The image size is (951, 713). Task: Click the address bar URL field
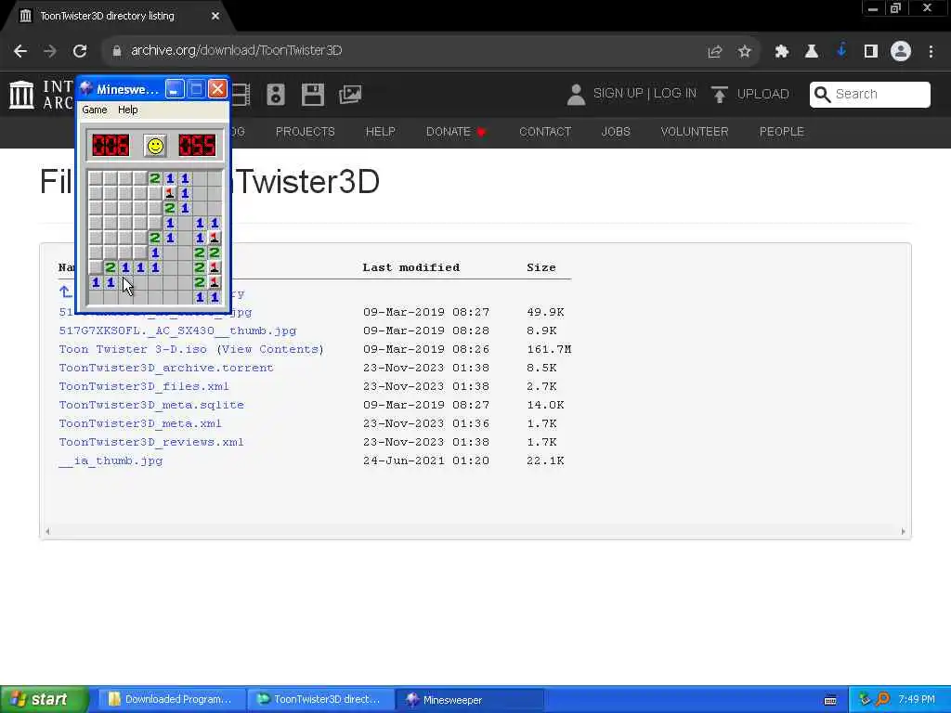coord(237,50)
